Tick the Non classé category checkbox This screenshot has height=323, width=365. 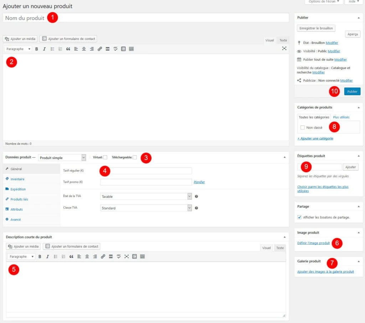pos(302,127)
